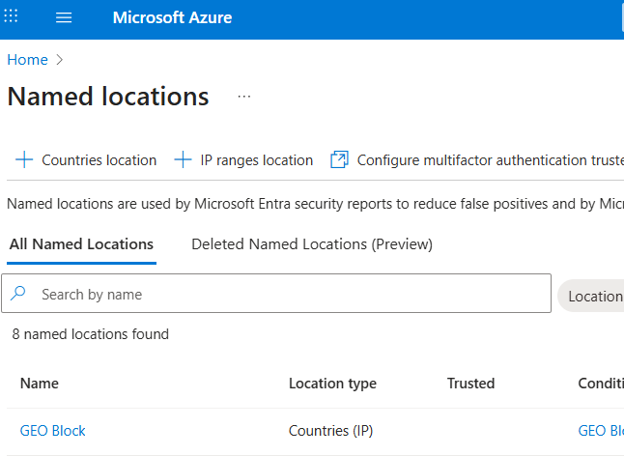Open the Location filter pill
624x456 pixels.
pyautogui.click(x=591, y=296)
